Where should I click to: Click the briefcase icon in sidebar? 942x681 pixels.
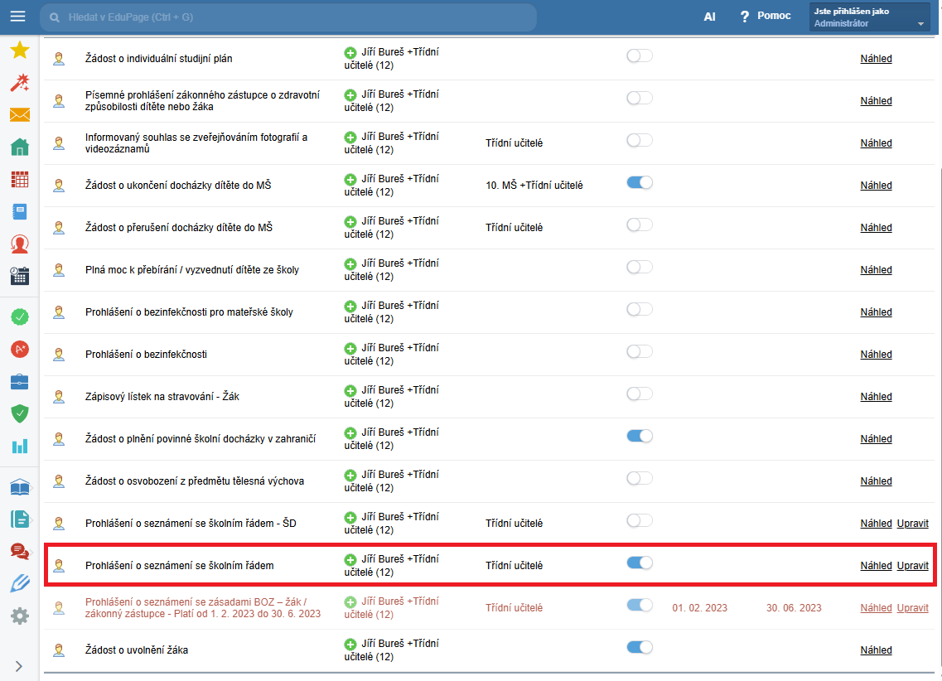(20, 381)
